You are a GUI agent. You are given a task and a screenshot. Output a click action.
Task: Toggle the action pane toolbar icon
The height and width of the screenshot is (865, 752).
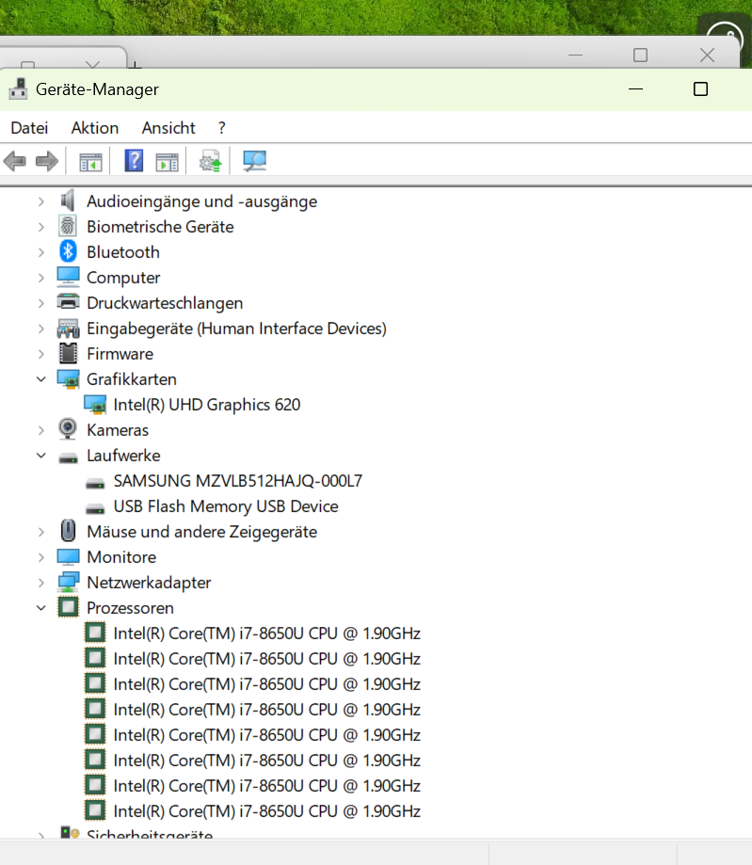coord(167,162)
